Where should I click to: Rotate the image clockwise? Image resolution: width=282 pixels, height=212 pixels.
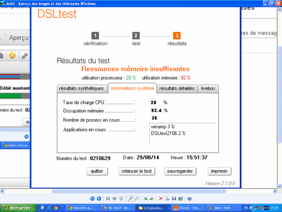point(145,198)
